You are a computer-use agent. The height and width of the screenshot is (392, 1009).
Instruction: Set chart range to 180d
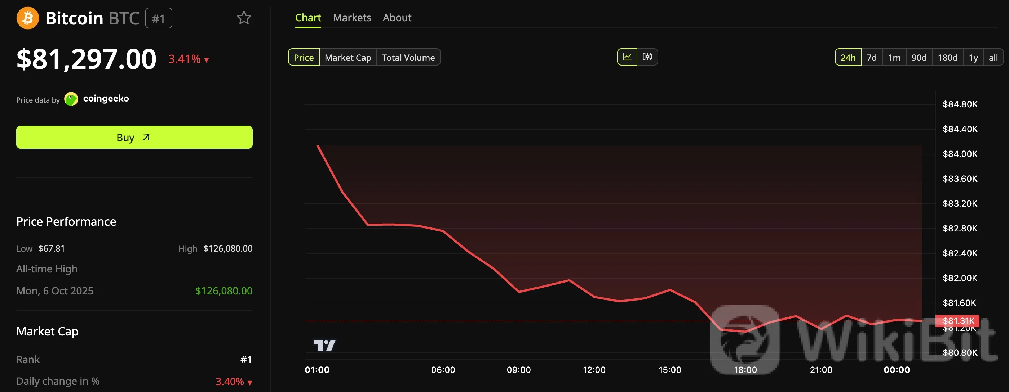click(x=947, y=57)
